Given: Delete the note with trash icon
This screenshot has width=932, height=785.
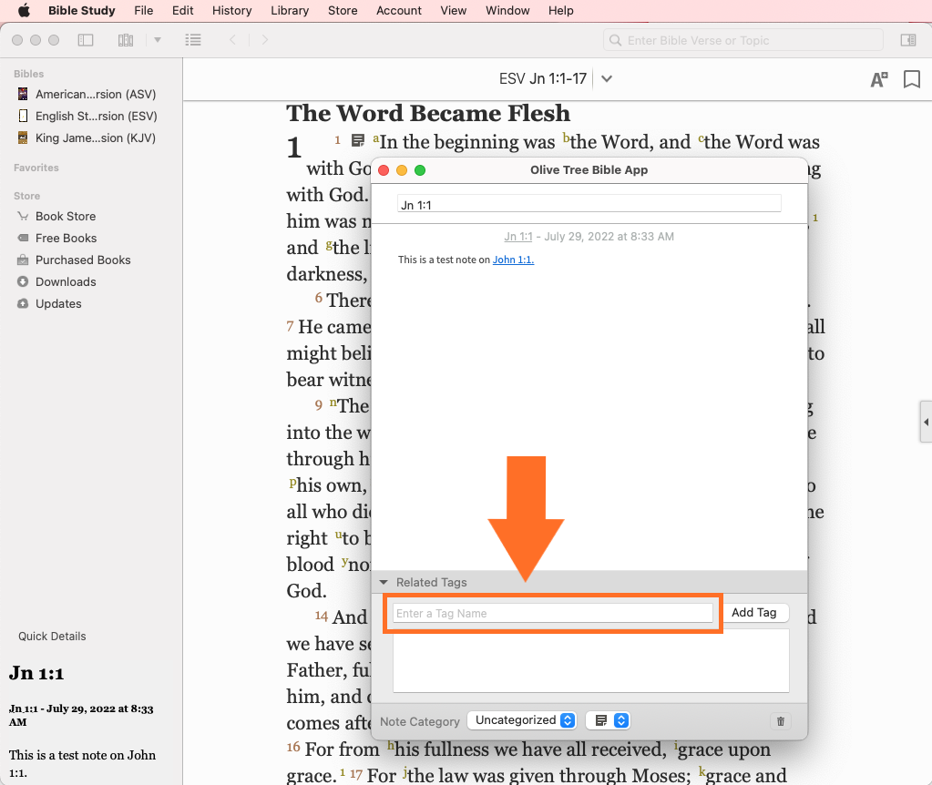Looking at the screenshot, I should [780, 721].
